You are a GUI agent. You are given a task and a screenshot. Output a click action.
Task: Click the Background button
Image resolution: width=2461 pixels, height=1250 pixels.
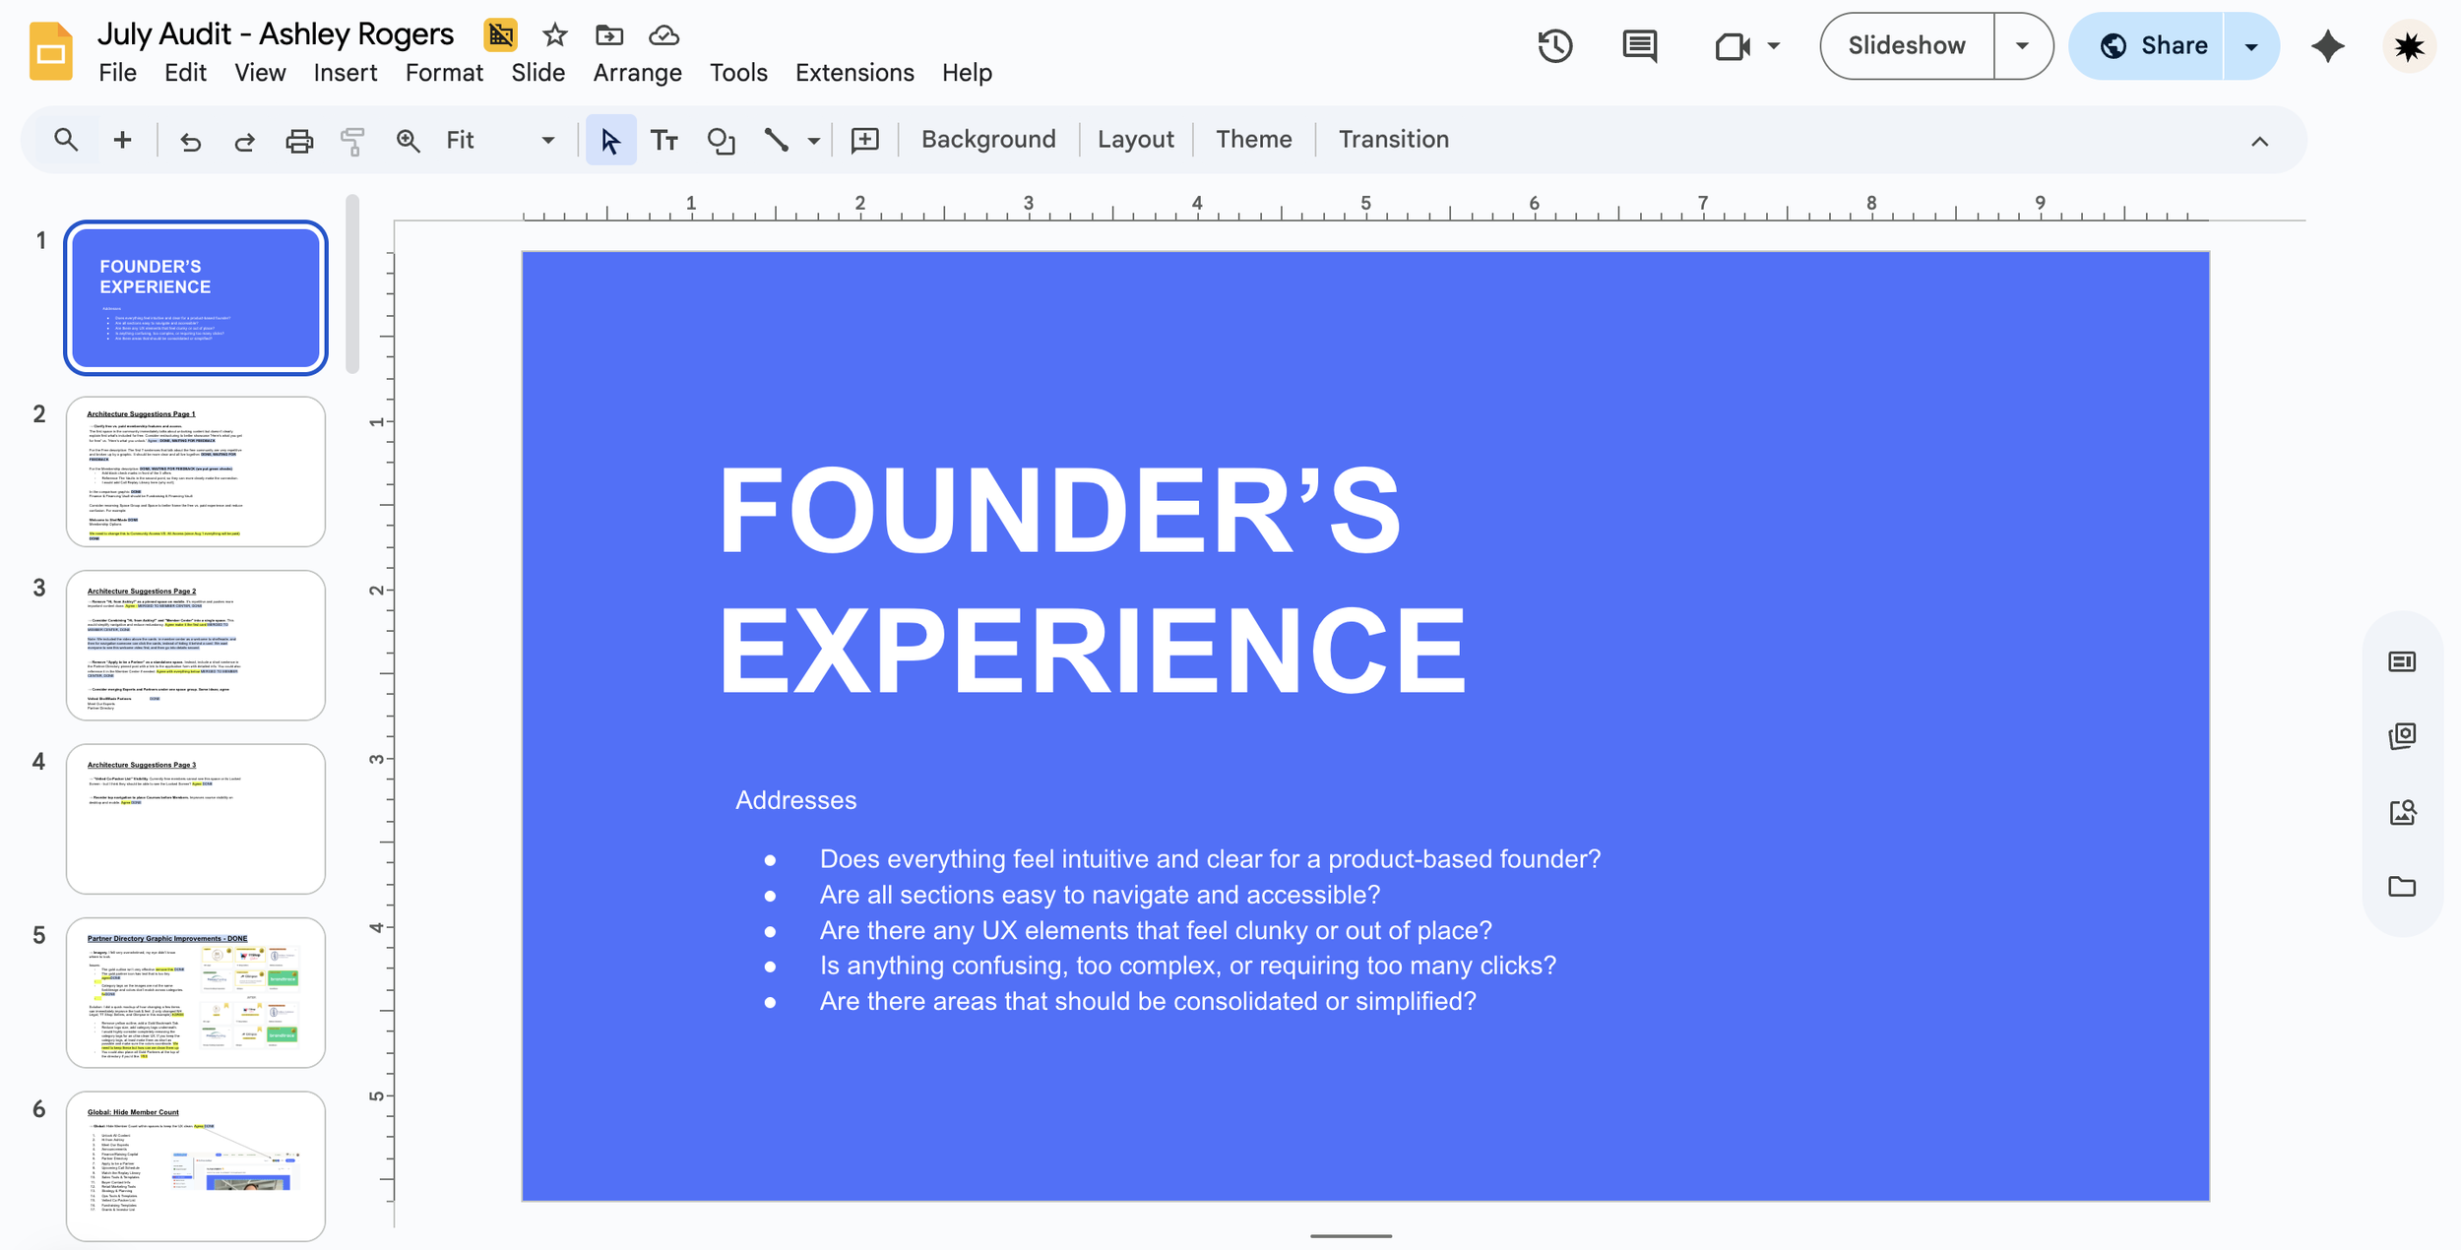pos(987,140)
